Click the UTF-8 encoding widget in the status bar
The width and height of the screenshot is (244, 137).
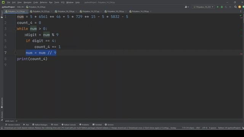click(204, 128)
